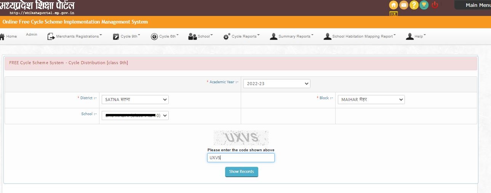The width and height of the screenshot is (491, 193).
Task: Click the yellow question mark help icon
Action: tap(414, 5)
